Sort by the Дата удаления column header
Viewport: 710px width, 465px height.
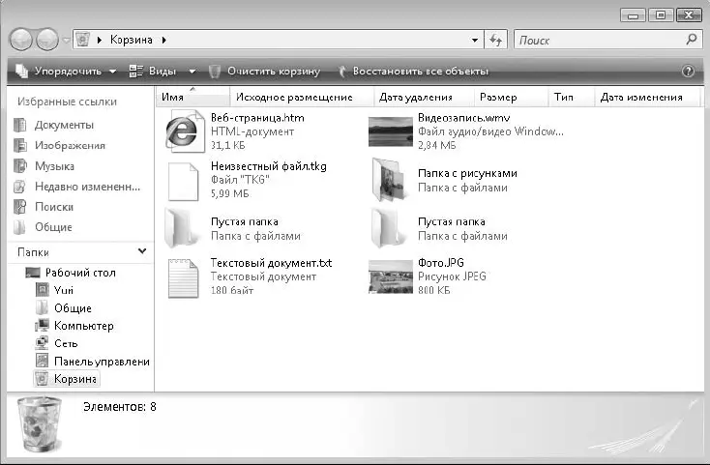coord(416,98)
